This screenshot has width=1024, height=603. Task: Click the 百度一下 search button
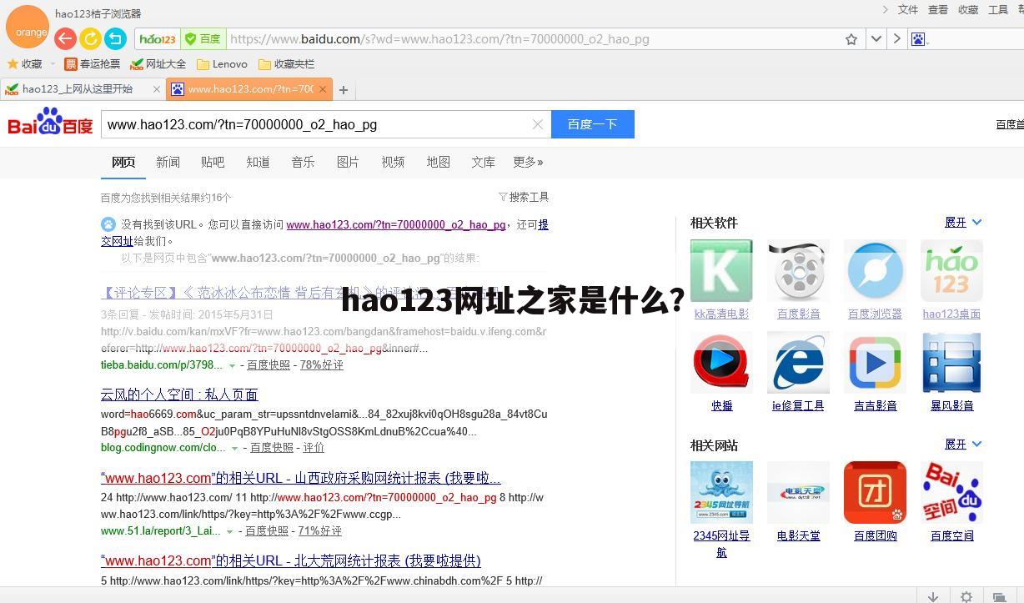click(x=593, y=124)
